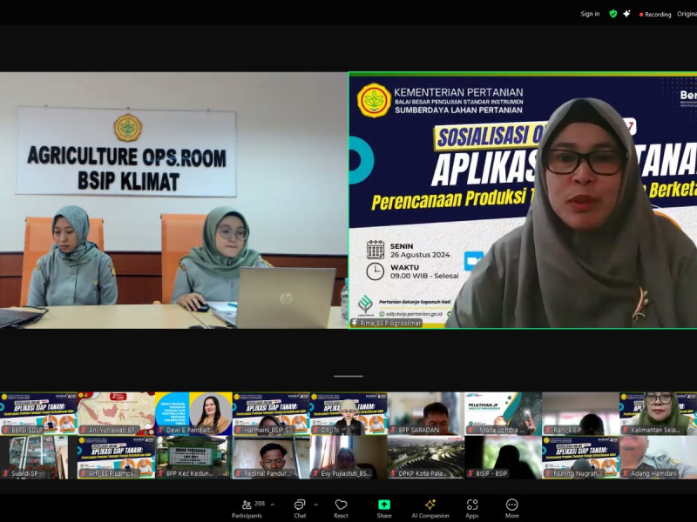Expand the Participants caret arrow

(272, 505)
